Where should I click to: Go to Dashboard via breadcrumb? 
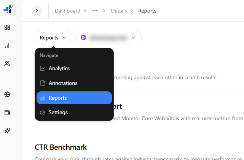67,11
